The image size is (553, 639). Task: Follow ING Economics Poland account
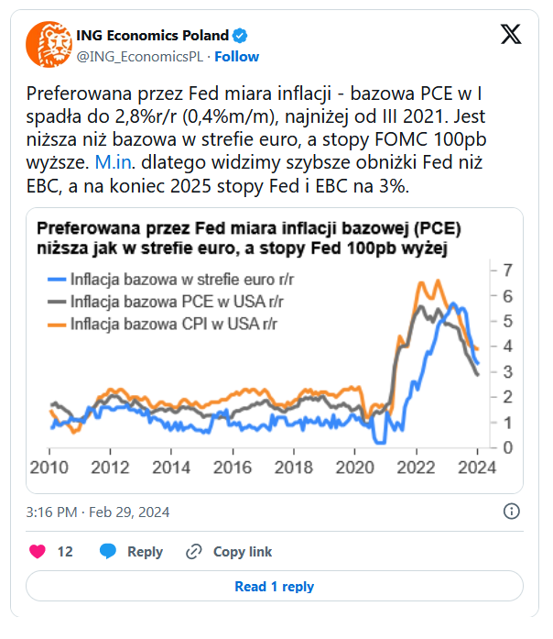(x=236, y=57)
